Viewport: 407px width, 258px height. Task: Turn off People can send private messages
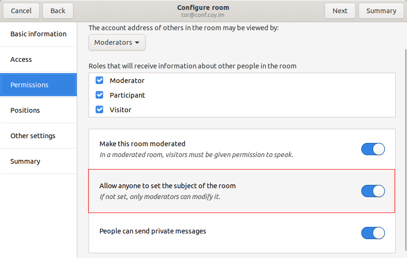point(373,233)
